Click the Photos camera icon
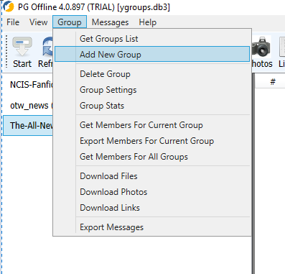Image resolution: width=285 pixels, height=274 pixels. coord(261,47)
